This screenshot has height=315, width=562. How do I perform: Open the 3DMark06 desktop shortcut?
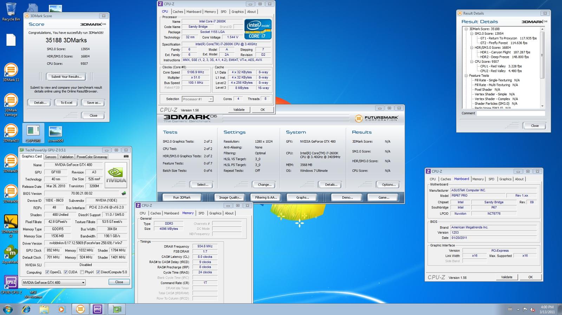11,194
